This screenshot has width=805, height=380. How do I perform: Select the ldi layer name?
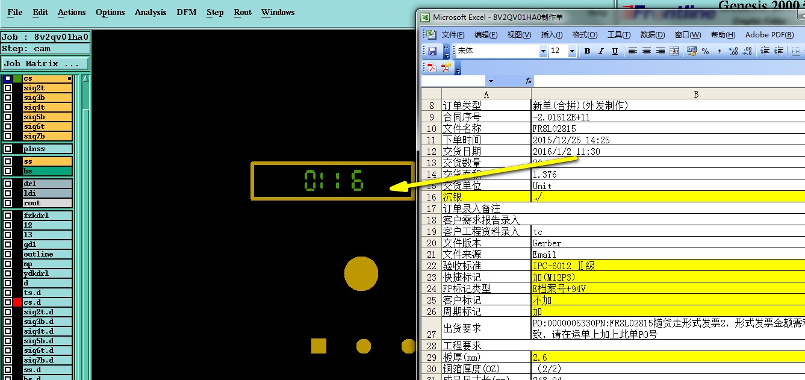click(x=47, y=193)
